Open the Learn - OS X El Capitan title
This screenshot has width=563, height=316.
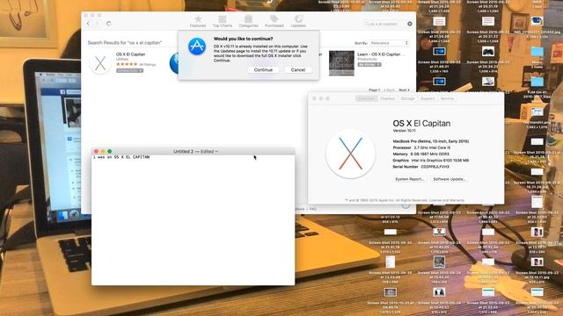(x=381, y=54)
